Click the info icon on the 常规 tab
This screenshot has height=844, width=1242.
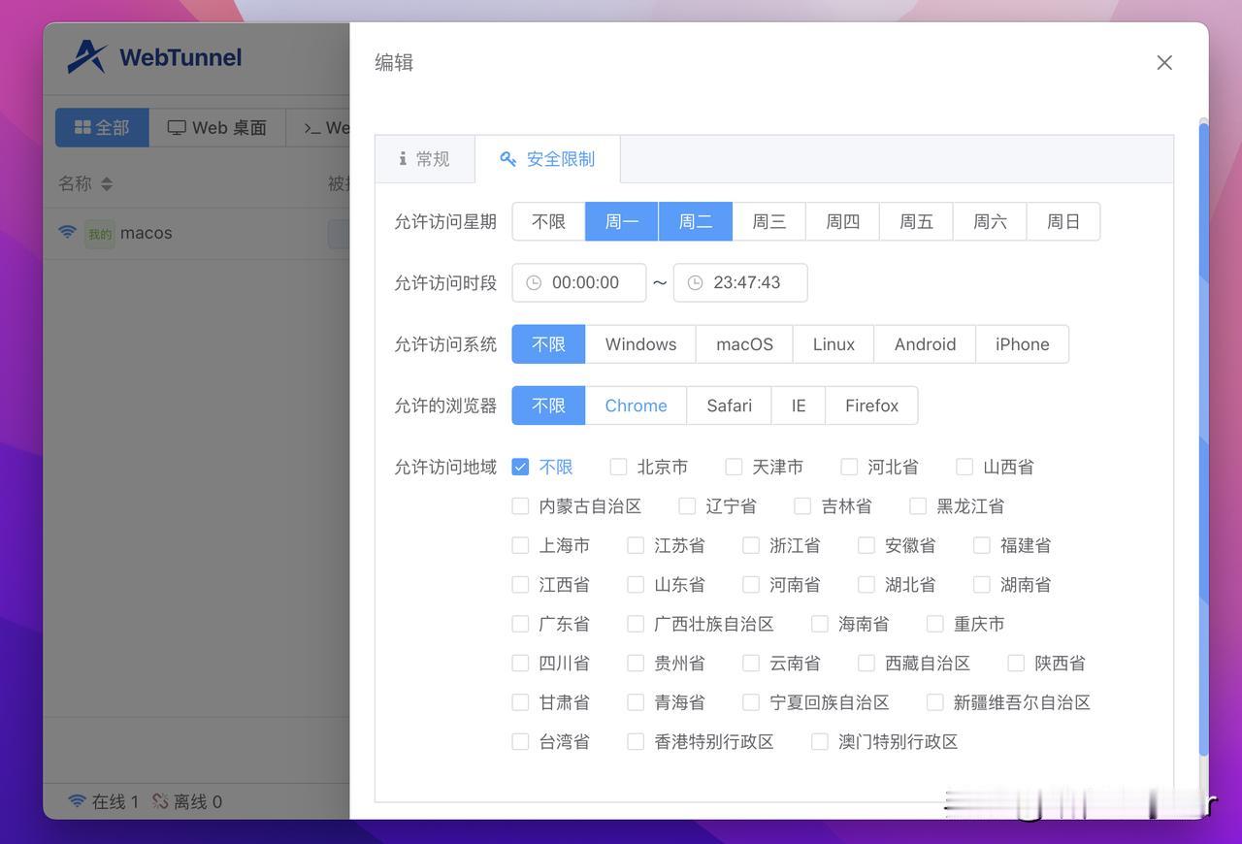403,156
